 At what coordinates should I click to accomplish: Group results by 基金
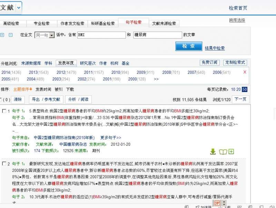tap(126, 63)
